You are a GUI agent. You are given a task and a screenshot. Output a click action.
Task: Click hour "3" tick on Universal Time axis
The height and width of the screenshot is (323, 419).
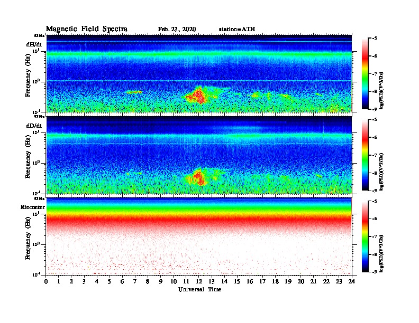[84, 282]
